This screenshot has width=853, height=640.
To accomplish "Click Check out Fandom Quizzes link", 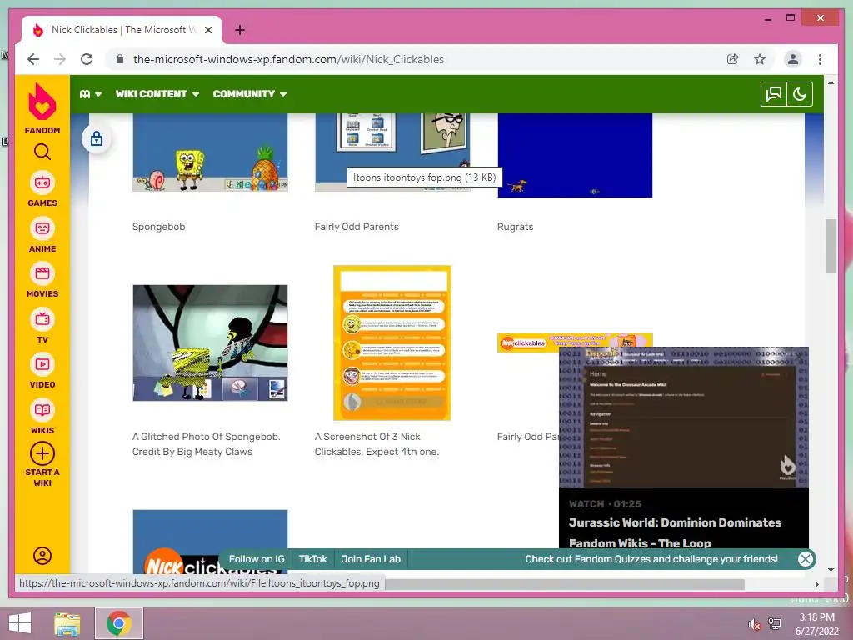I will pos(651,559).
